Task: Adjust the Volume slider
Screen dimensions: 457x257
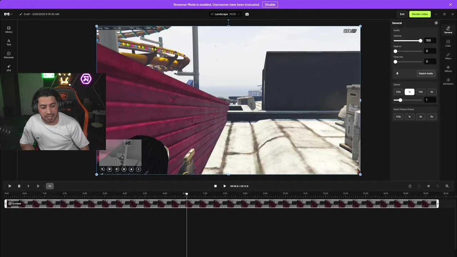Action: (408, 41)
